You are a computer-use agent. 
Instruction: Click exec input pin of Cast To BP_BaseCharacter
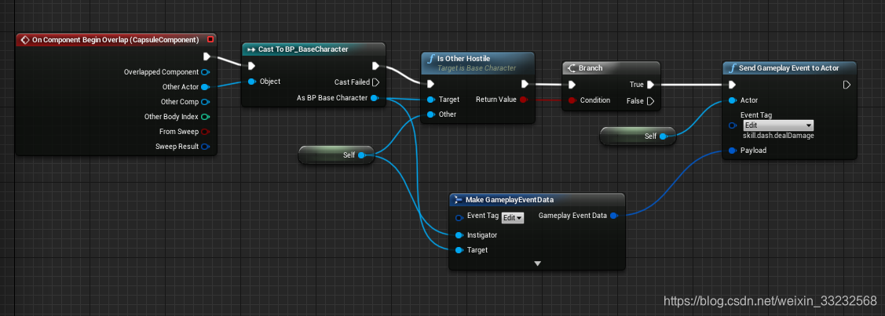[252, 66]
